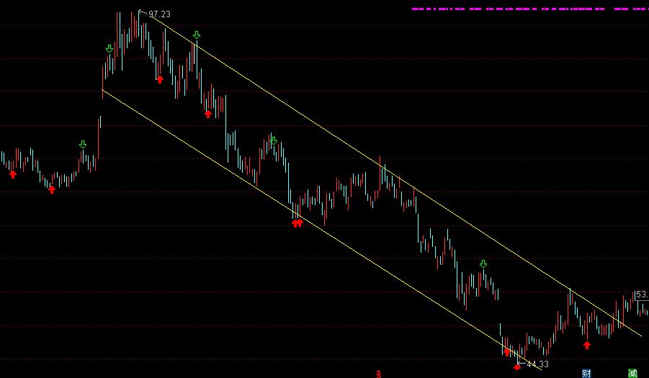Click the double red buy arrows on lower channel line
Screen dimensions: 649x378
tap(297, 223)
